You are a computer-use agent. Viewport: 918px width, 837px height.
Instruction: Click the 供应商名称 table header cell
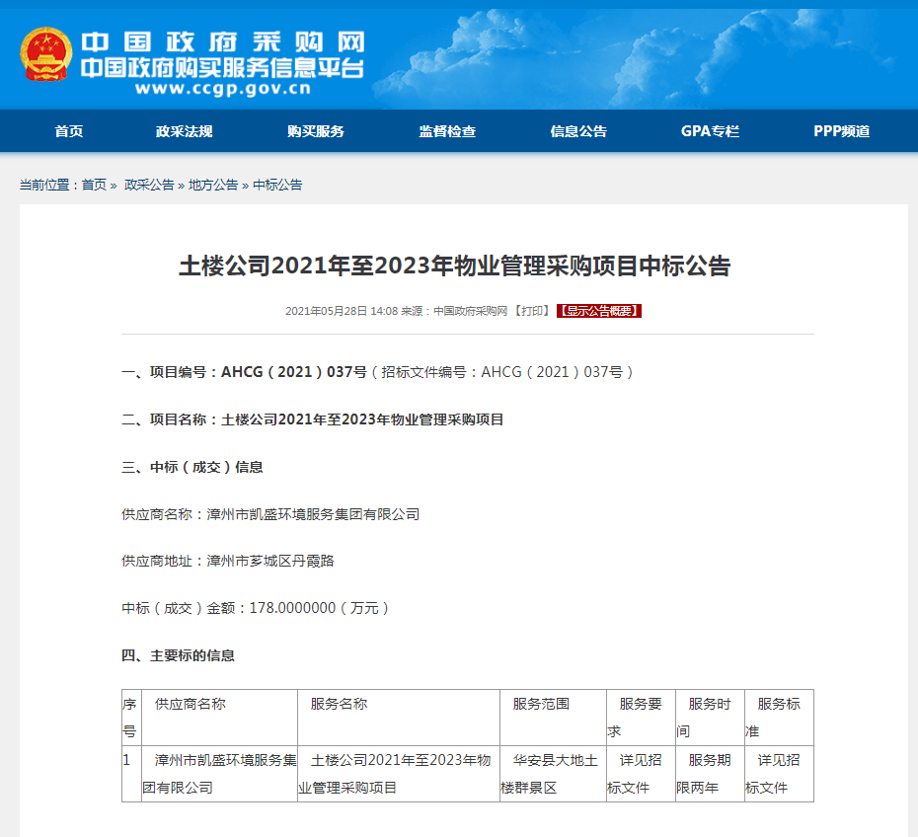(x=219, y=718)
